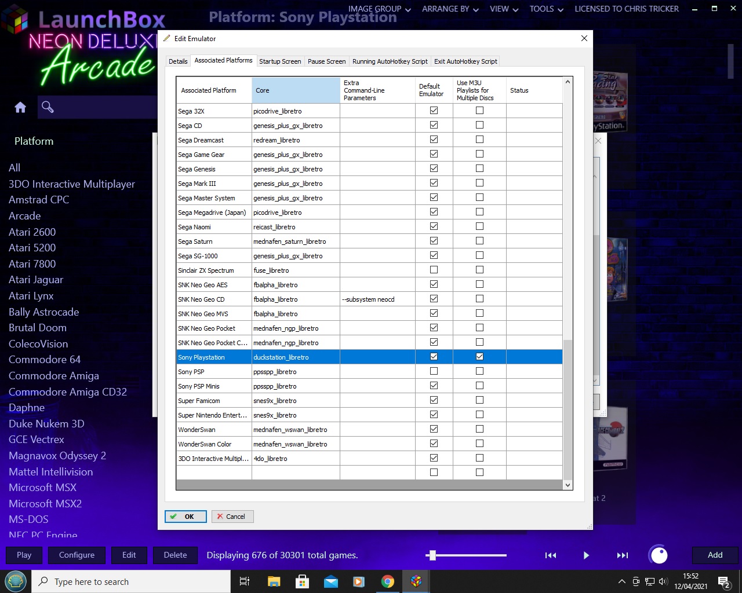Click the volume speaker tray icon

[x=664, y=581]
